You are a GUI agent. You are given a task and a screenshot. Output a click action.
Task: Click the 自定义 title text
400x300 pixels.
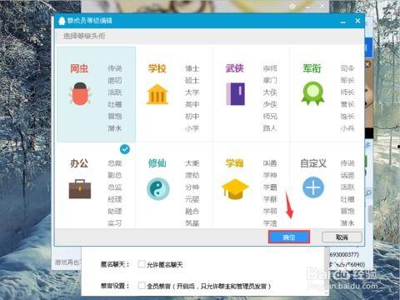point(313,163)
